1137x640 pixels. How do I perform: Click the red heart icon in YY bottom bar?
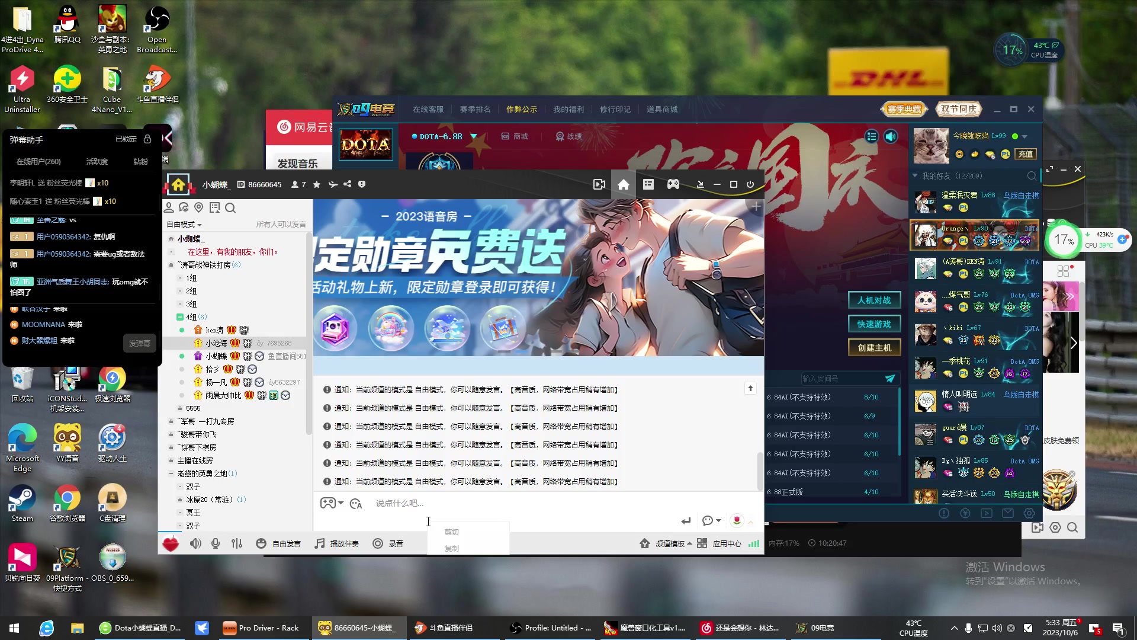[x=171, y=543]
